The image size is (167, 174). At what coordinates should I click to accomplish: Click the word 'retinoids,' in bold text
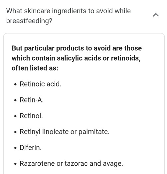click(126, 58)
